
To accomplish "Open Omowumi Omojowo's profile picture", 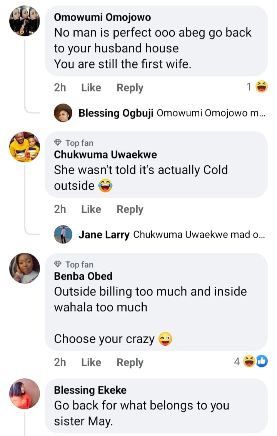I will [x=24, y=21].
